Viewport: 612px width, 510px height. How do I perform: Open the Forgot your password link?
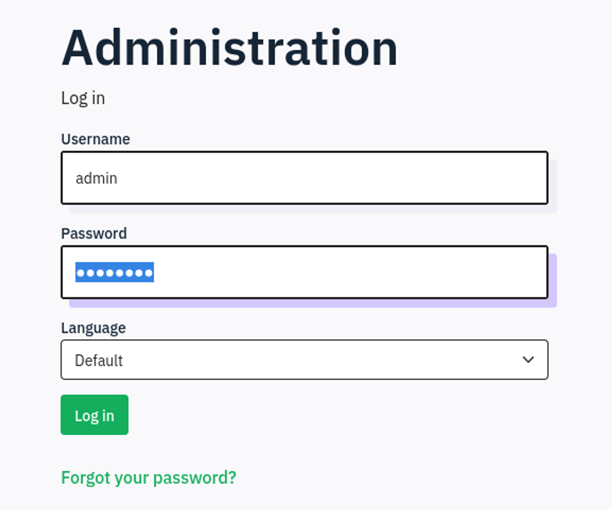click(x=149, y=478)
